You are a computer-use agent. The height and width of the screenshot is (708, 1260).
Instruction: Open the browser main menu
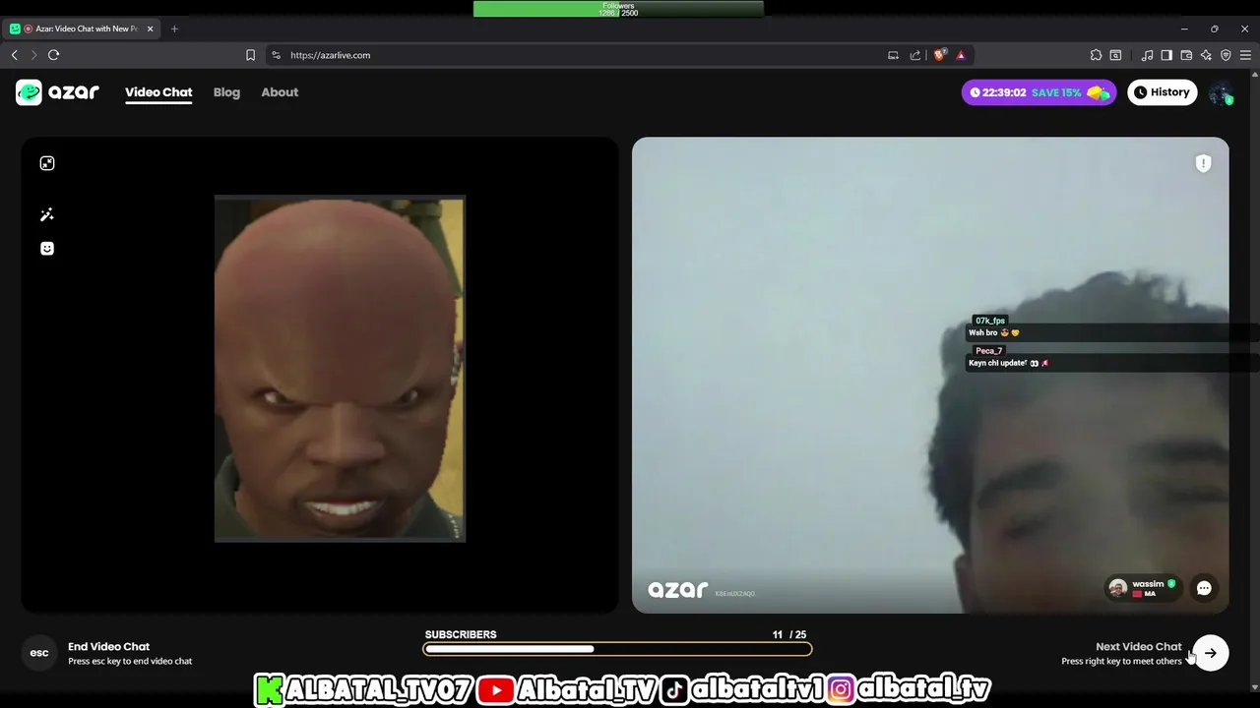click(x=1245, y=55)
